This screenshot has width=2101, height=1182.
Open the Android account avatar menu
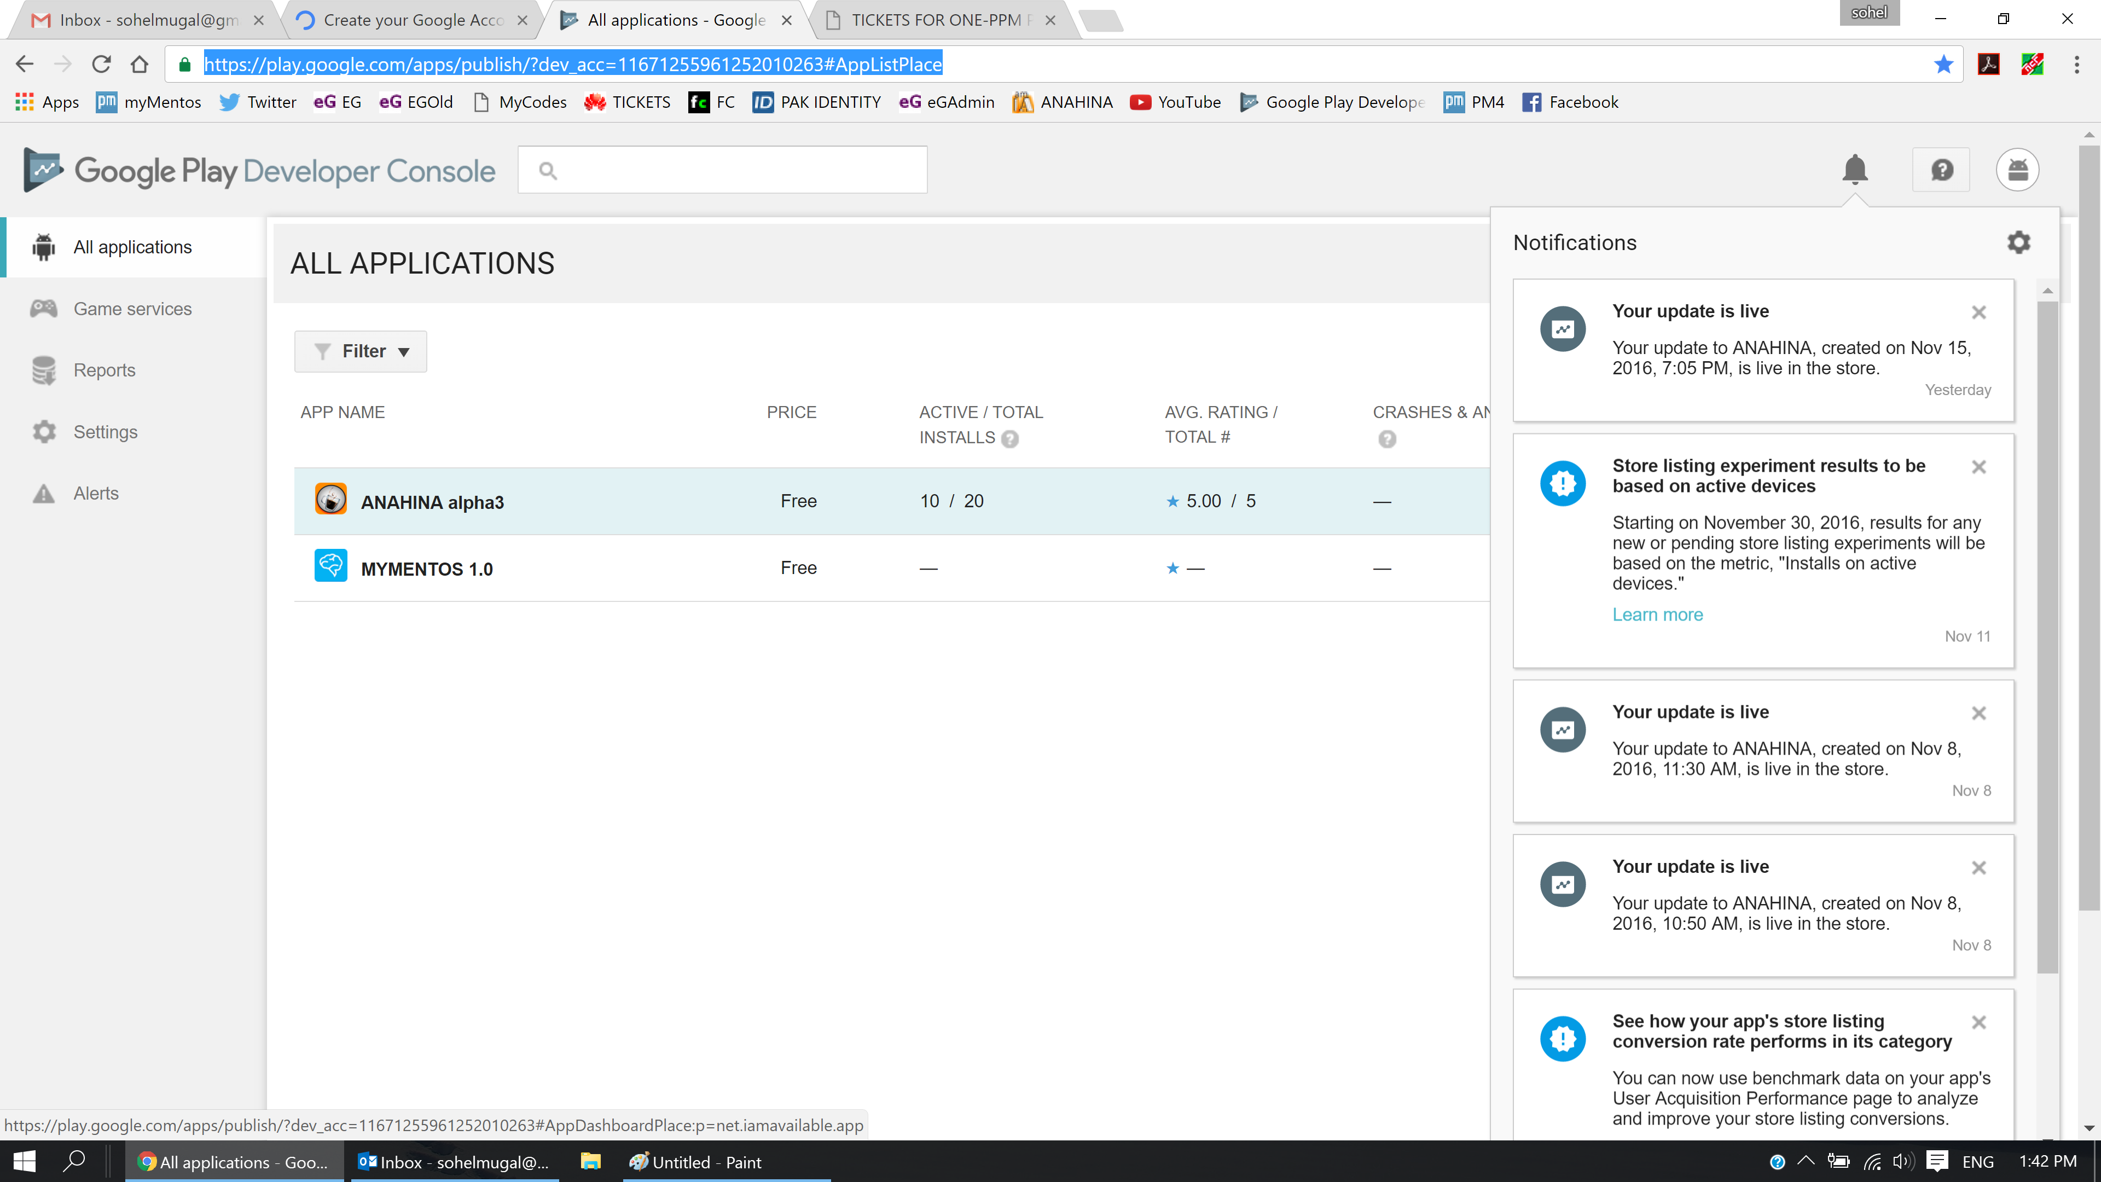(2017, 170)
